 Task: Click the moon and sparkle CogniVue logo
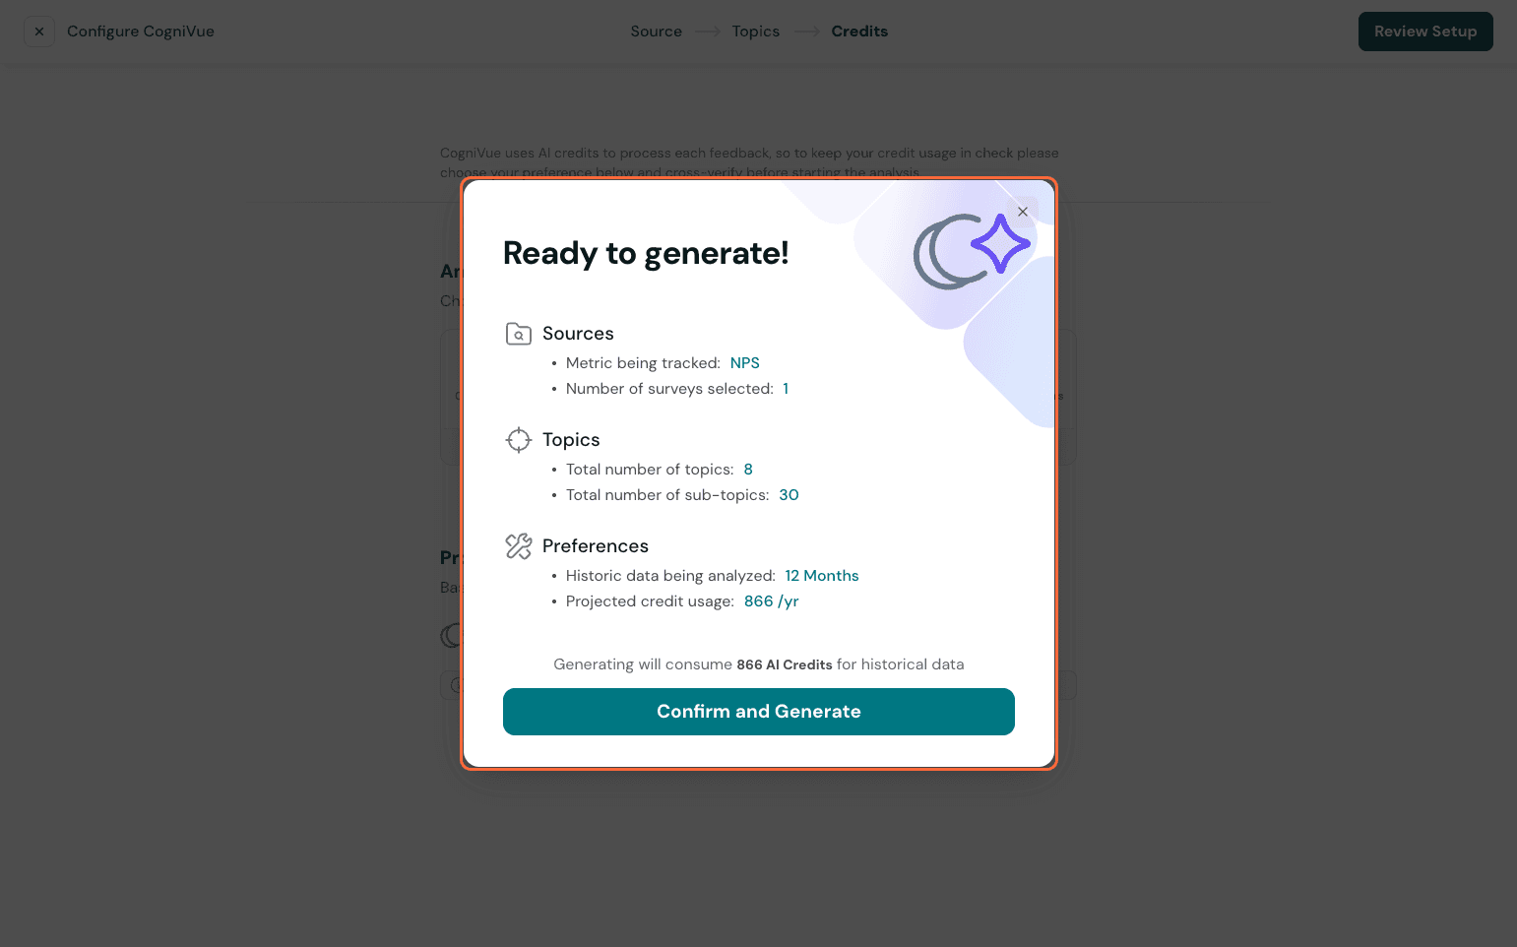pyautogui.click(x=971, y=250)
